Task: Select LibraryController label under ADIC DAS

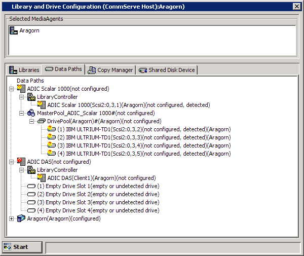Action: click(57, 170)
